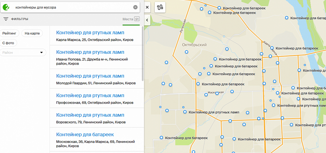Screen dimensions: 326x153
Task: Click the results list scrollbar
Action: [x=143, y=53]
